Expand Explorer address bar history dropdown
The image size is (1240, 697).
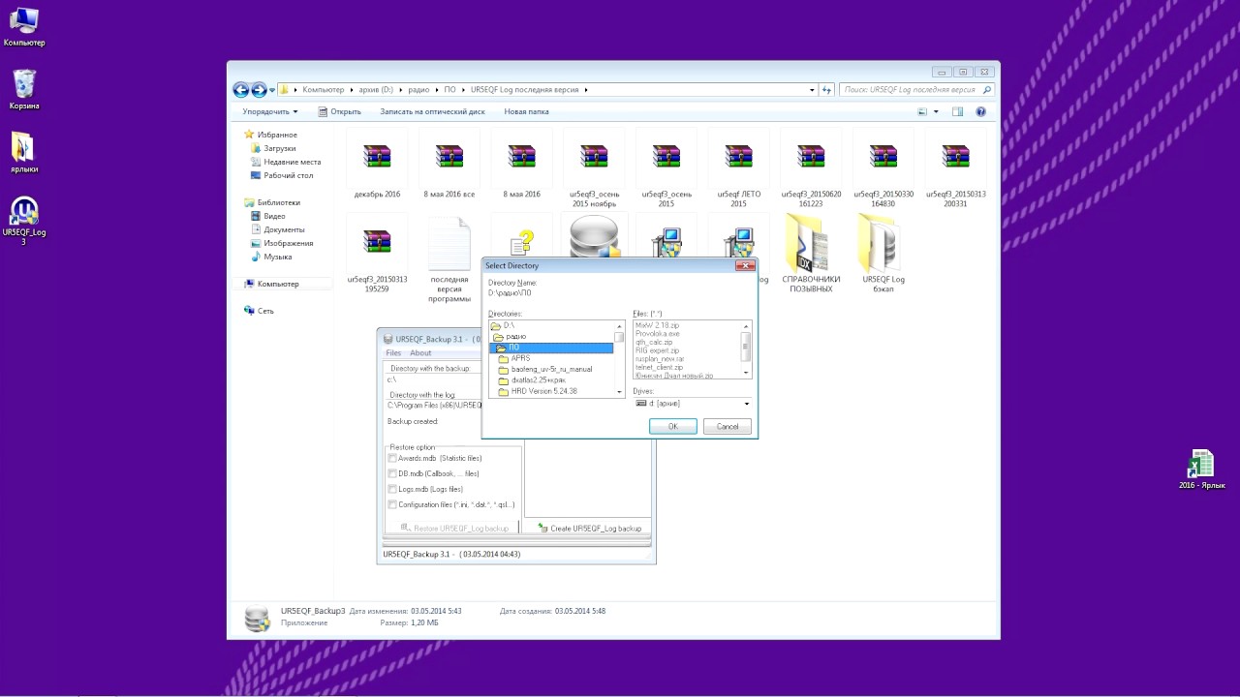coord(812,90)
